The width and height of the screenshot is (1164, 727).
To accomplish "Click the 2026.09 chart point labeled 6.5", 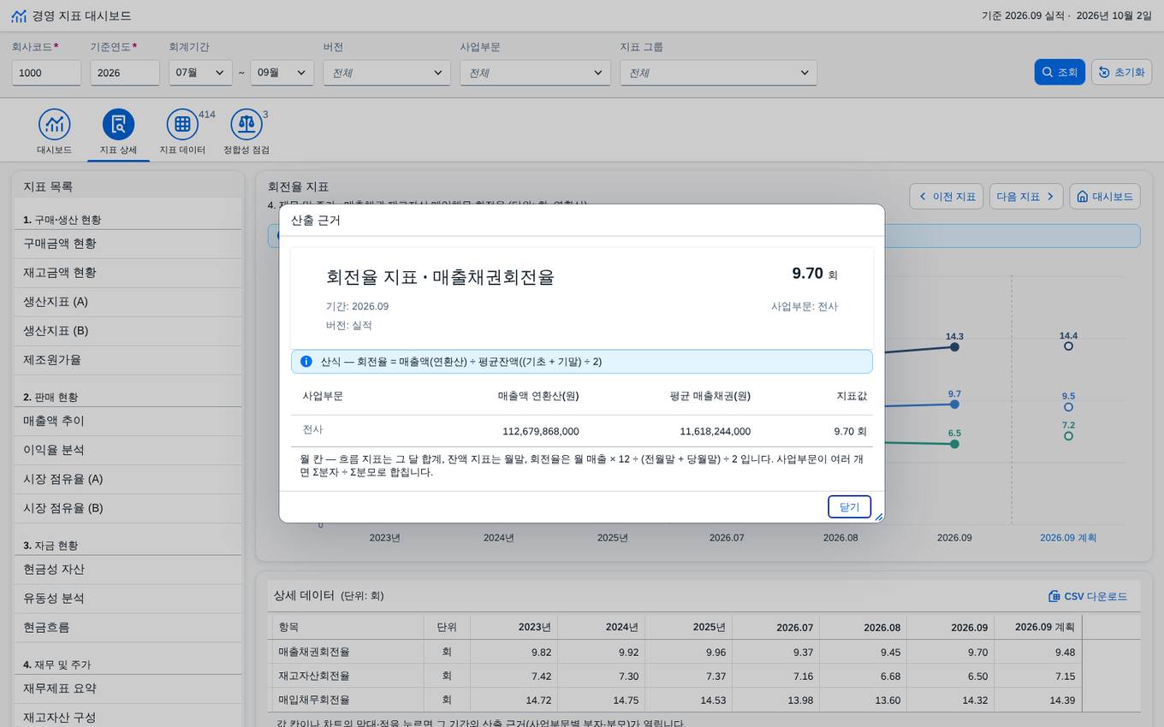I will 954,444.
